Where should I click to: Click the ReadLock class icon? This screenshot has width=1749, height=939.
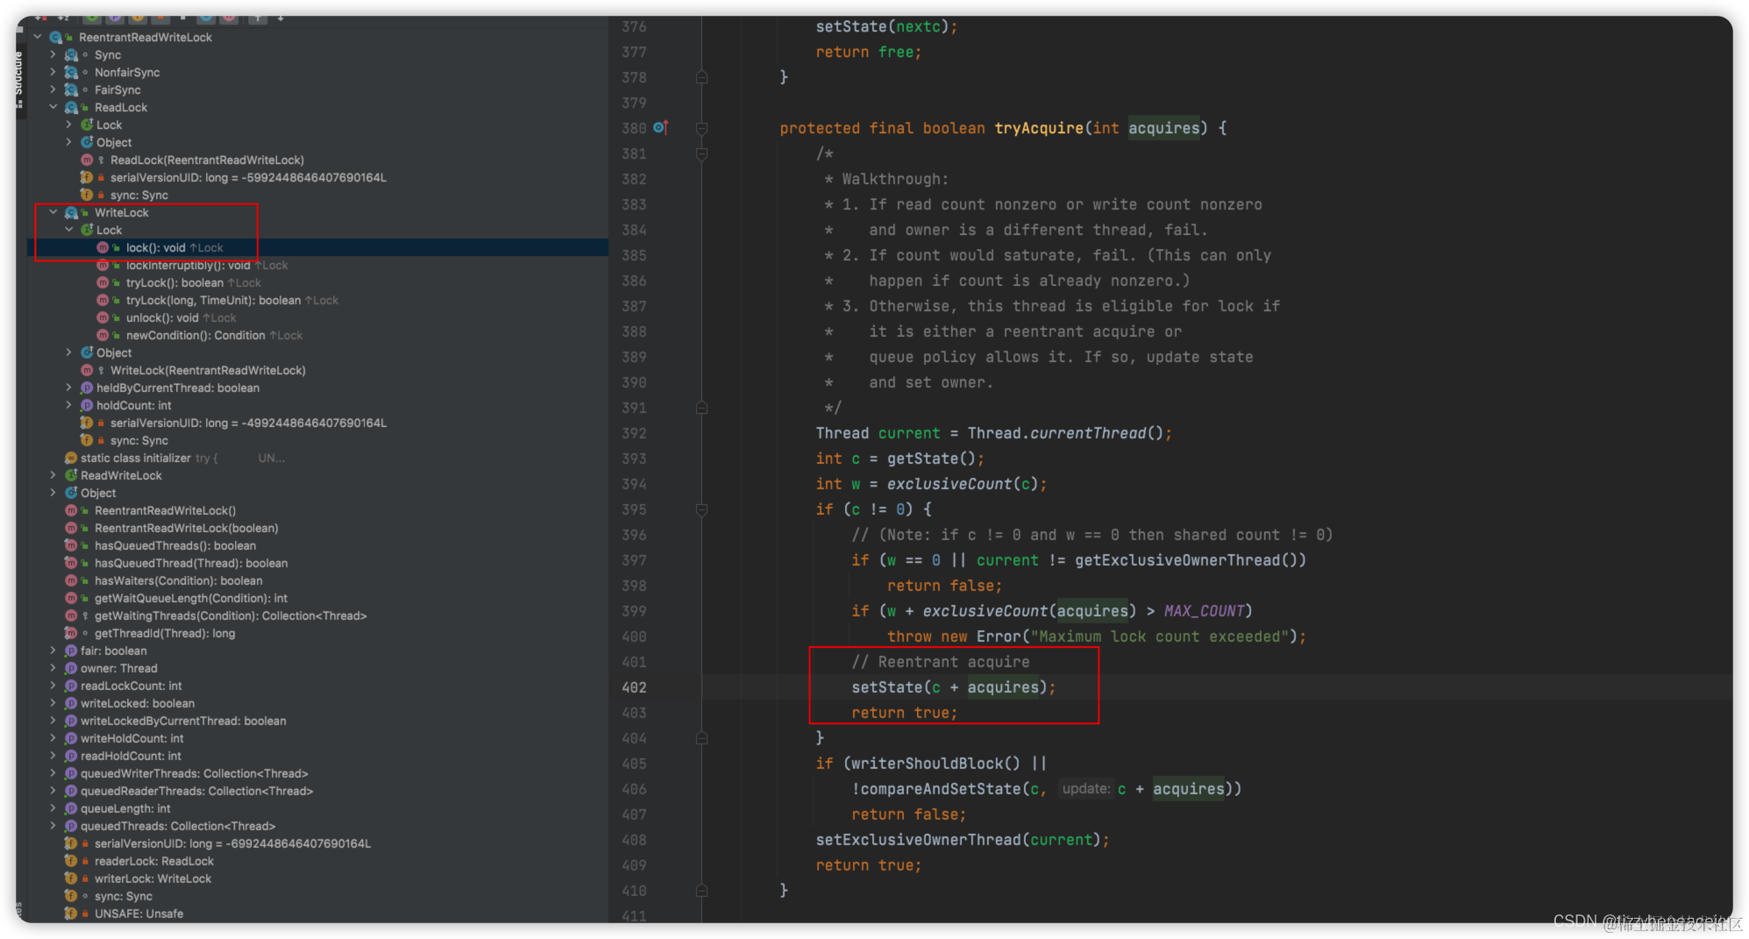[x=72, y=108]
